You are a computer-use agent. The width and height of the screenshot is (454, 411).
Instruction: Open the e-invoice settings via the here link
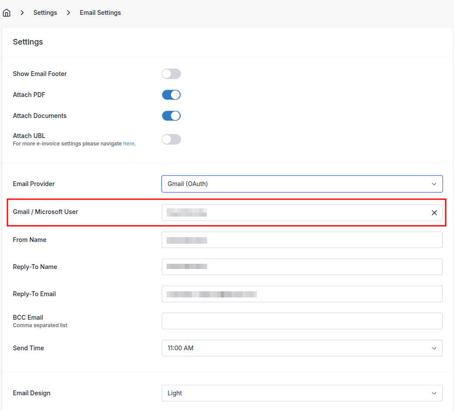(x=129, y=143)
